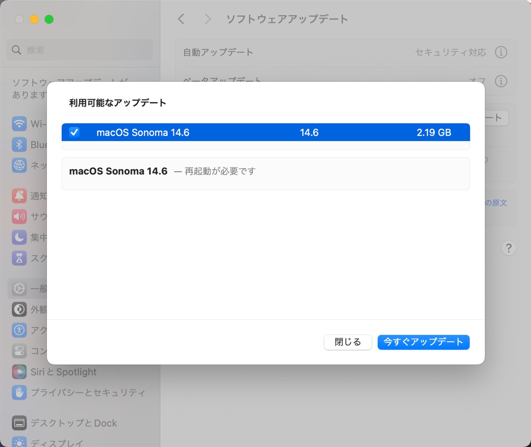
Task: Focus the 検索 search field
Action: (x=80, y=50)
